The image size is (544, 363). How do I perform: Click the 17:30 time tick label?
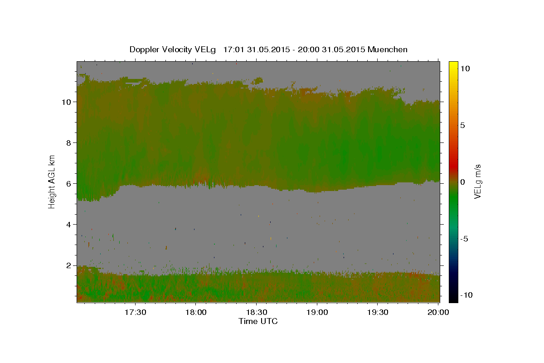(x=135, y=312)
